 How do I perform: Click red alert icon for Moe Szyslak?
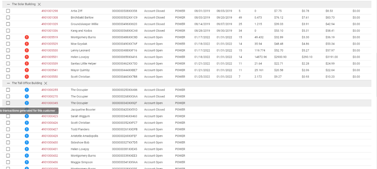pos(27,44)
